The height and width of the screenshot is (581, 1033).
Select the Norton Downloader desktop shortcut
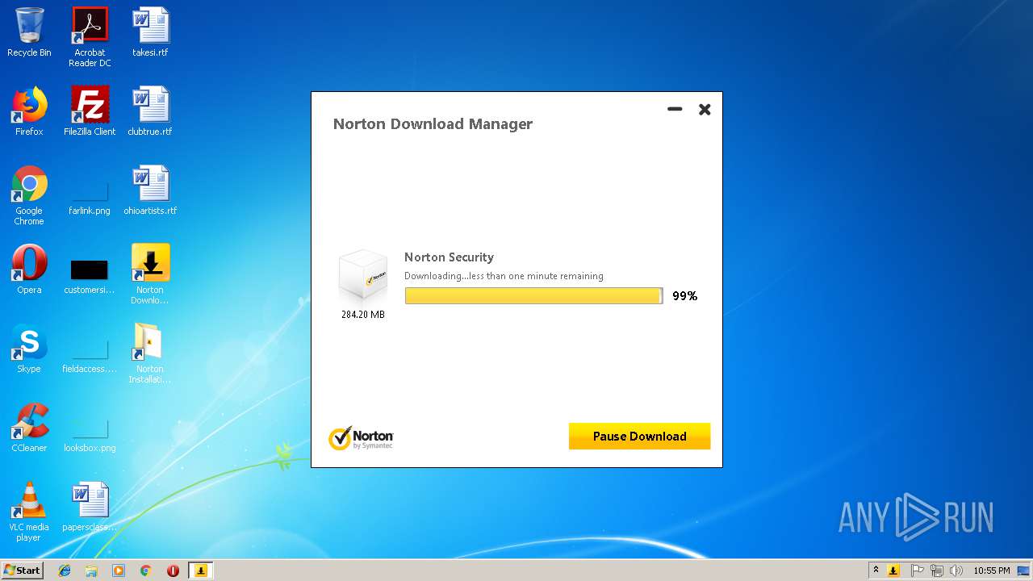150,274
